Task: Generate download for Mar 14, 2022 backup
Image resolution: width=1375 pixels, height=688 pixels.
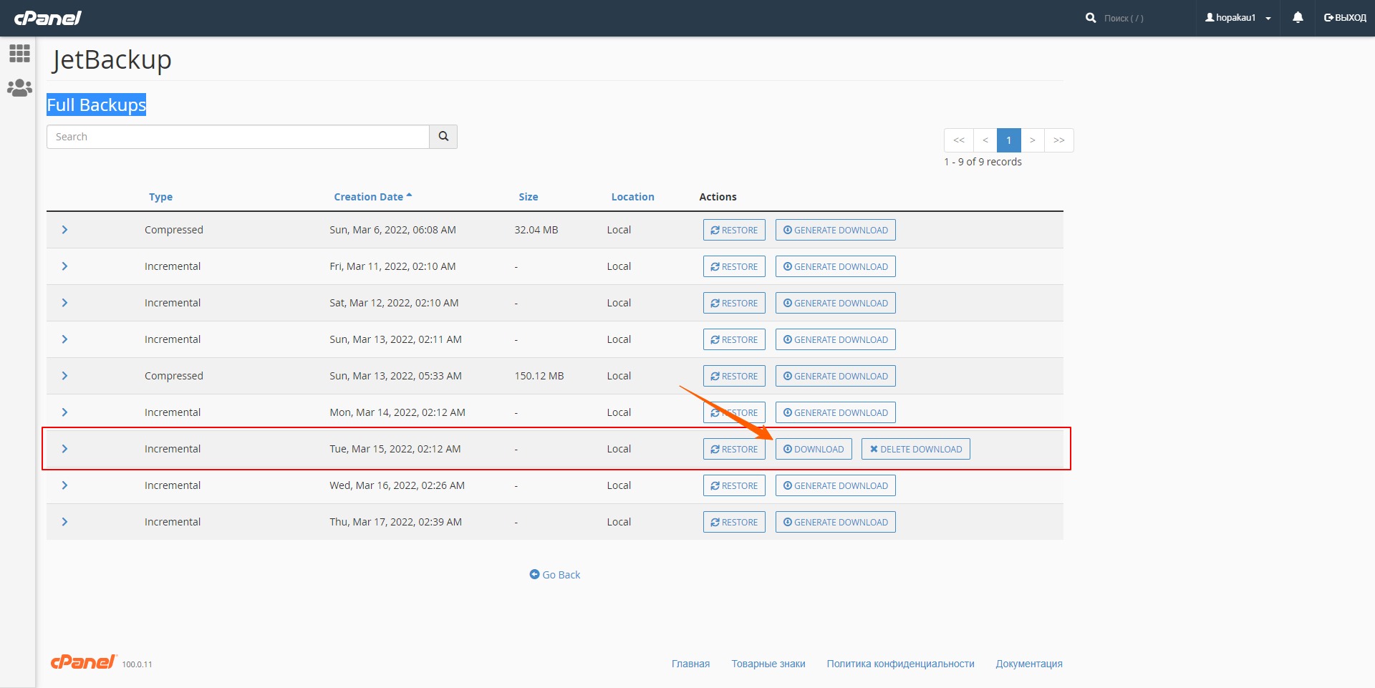Action: pos(835,412)
